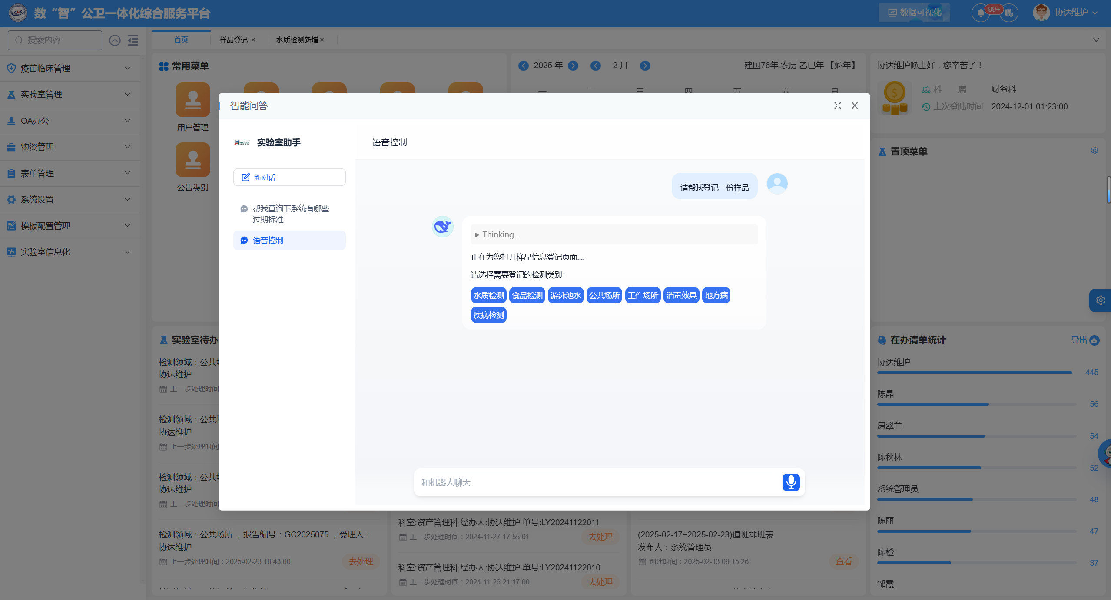Switch to the 样品登记 tab
This screenshot has height=600, width=1111.
click(x=233, y=40)
